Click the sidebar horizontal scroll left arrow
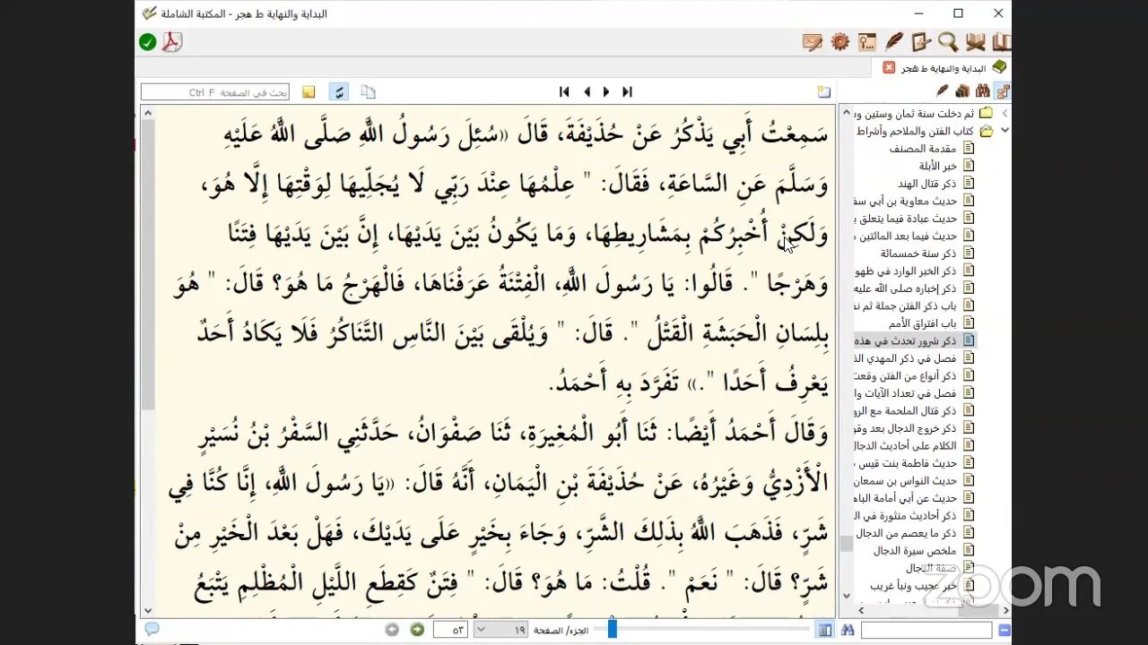1148x645 pixels. coord(861,610)
